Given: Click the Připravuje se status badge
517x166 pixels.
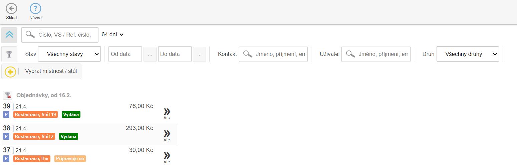Looking at the screenshot, I should pos(70,159).
